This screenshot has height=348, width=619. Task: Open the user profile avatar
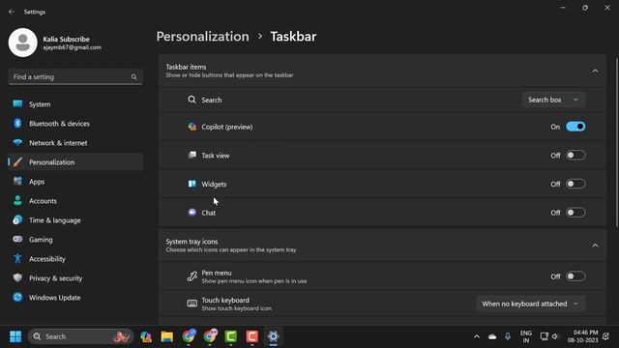[x=23, y=43]
